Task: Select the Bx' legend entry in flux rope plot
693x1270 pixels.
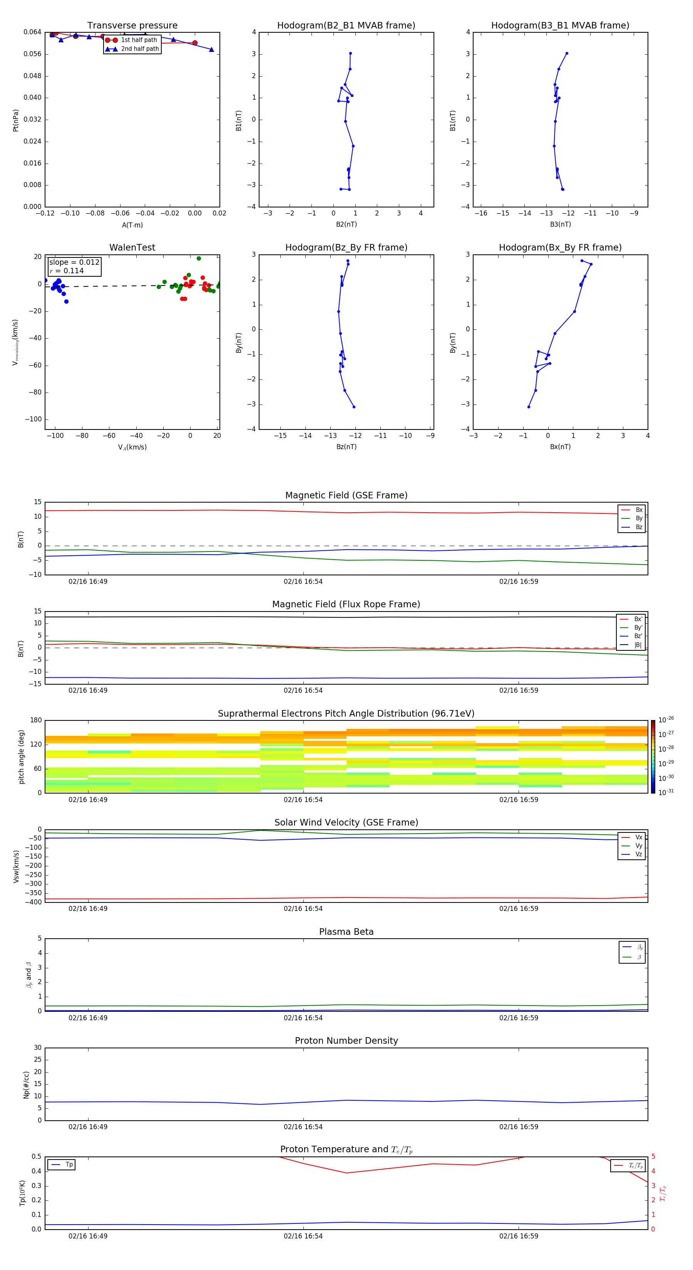Action: coord(631,619)
